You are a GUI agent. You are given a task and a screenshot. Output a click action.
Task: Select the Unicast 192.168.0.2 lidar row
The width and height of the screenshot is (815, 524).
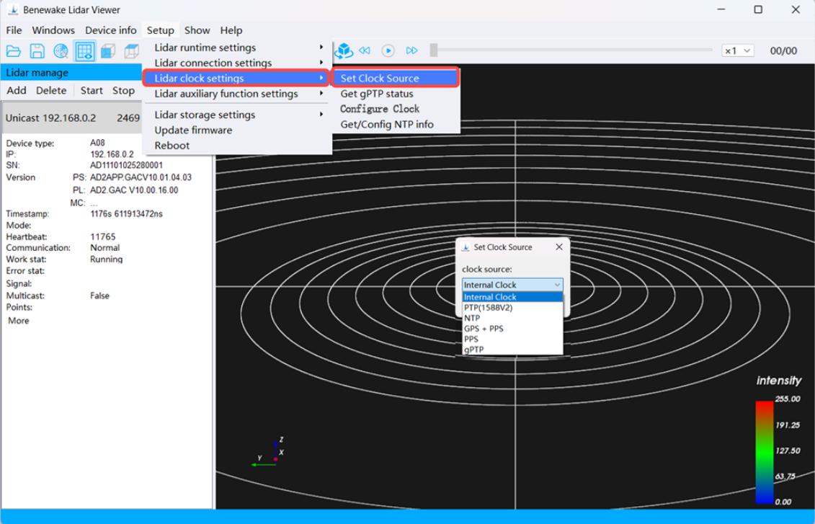73,118
